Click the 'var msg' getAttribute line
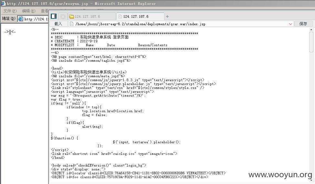The width and height of the screenshot is (315, 184). click(98, 95)
